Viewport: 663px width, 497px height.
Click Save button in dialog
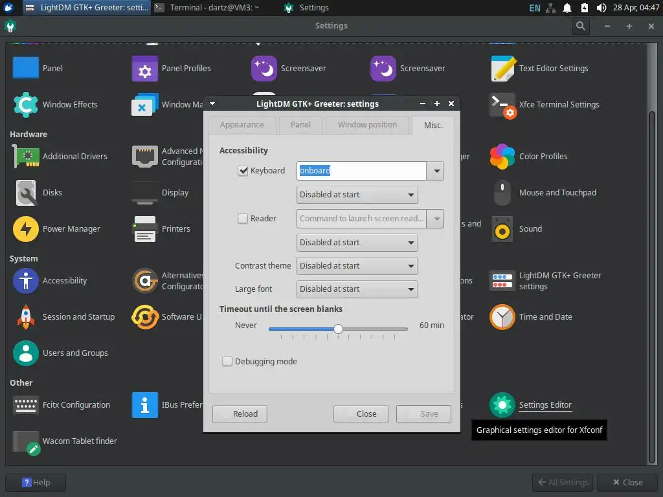(x=423, y=414)
